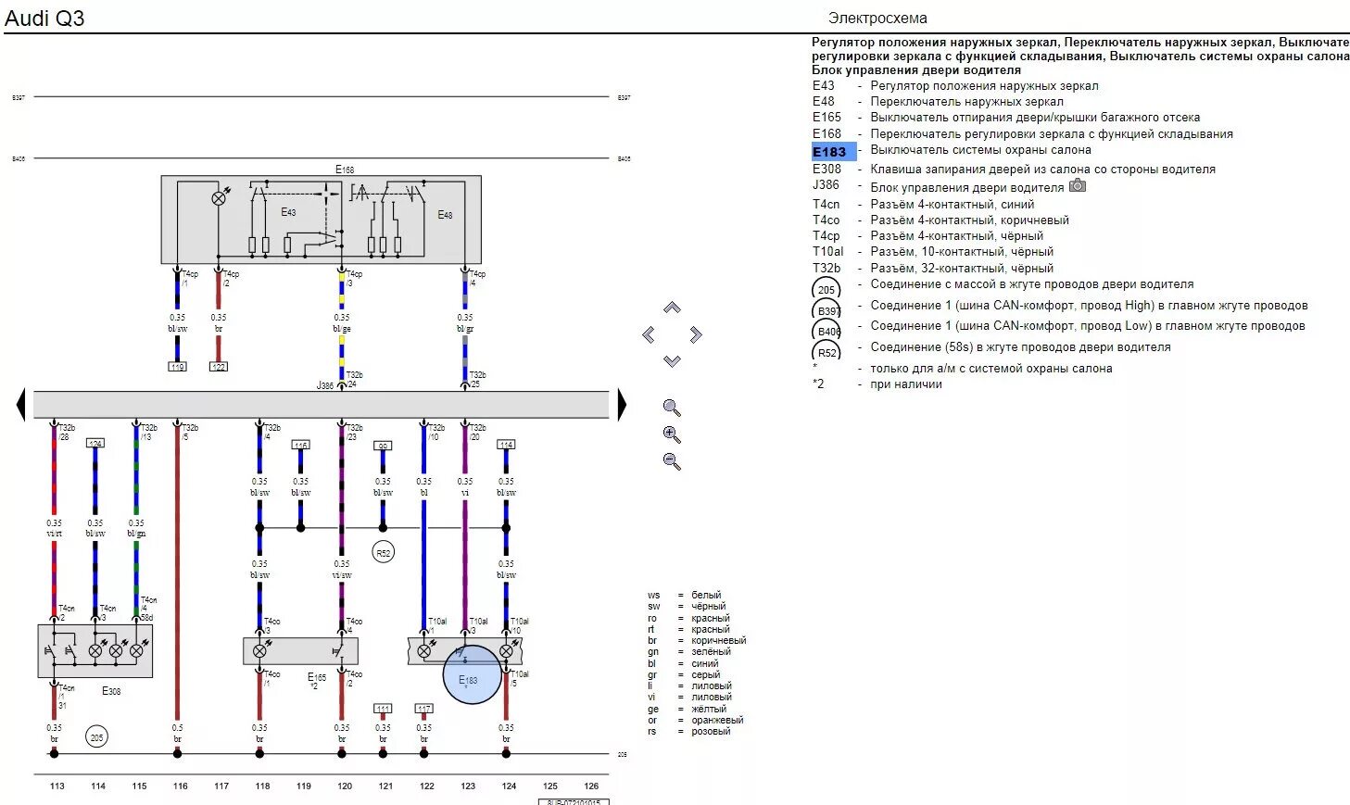Select T32b connector legend entry
Screen dimensions: 1350x805
(x=933, y=269)
